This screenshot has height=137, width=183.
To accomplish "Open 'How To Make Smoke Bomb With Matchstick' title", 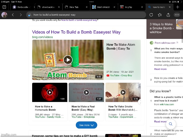I will pyautogui.click(x=123, y=108).
